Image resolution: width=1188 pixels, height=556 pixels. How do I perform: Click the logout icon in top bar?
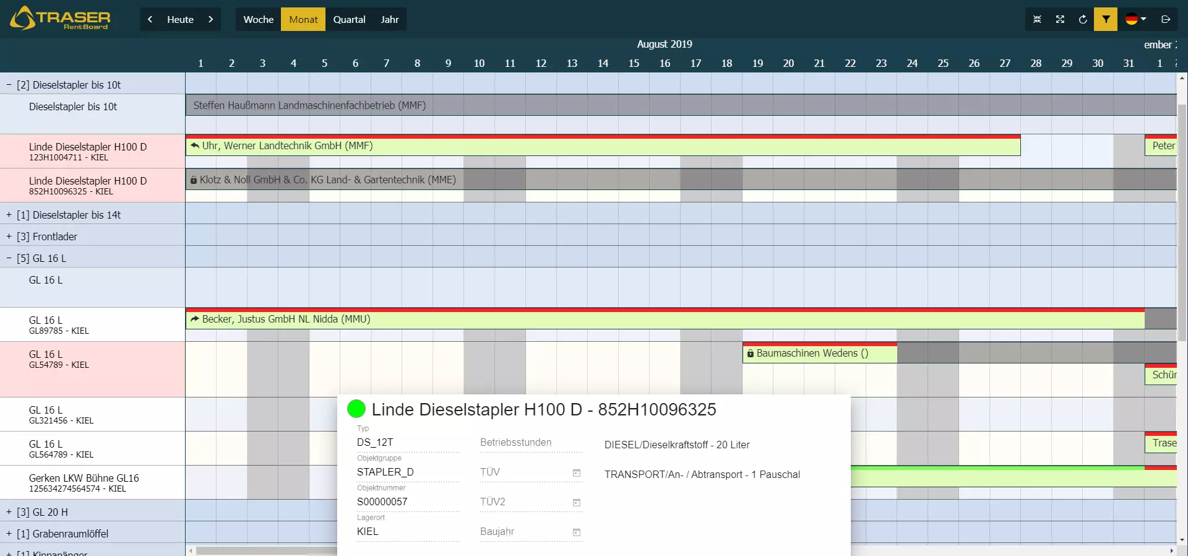tap(1166, 19)
